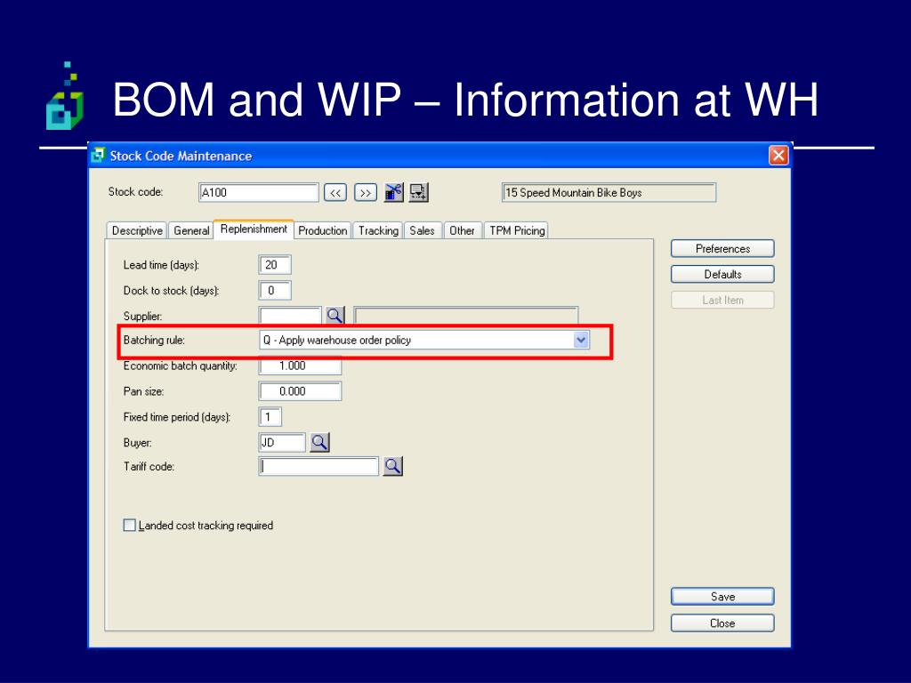Viewport: 911px width, 683px height.
Task: Switch to the General tab
Action: click(191, 230)
